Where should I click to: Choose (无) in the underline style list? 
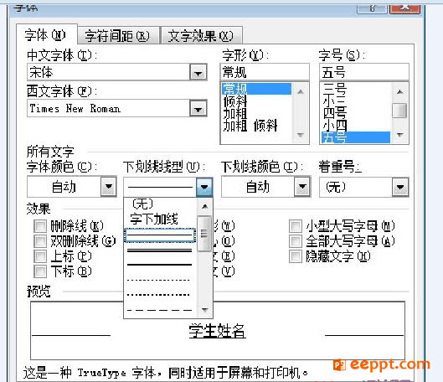pos(160,204)
